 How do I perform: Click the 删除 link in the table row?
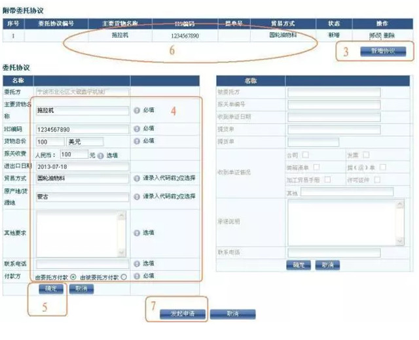point(390,35)
